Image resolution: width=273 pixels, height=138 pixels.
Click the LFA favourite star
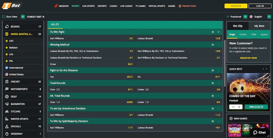[7, 54]
